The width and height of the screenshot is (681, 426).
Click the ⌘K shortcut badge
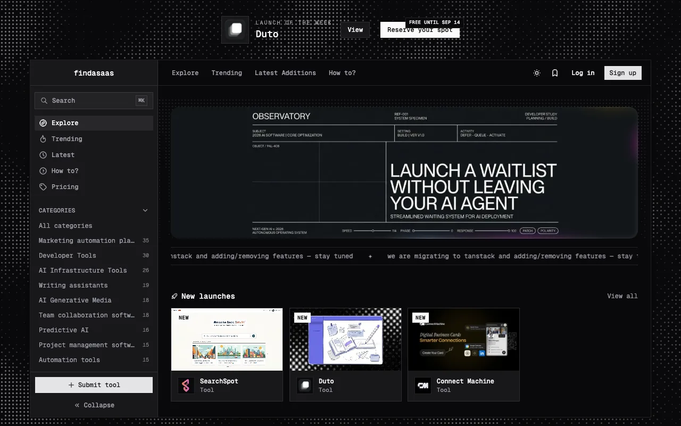(x=142, y=101)
